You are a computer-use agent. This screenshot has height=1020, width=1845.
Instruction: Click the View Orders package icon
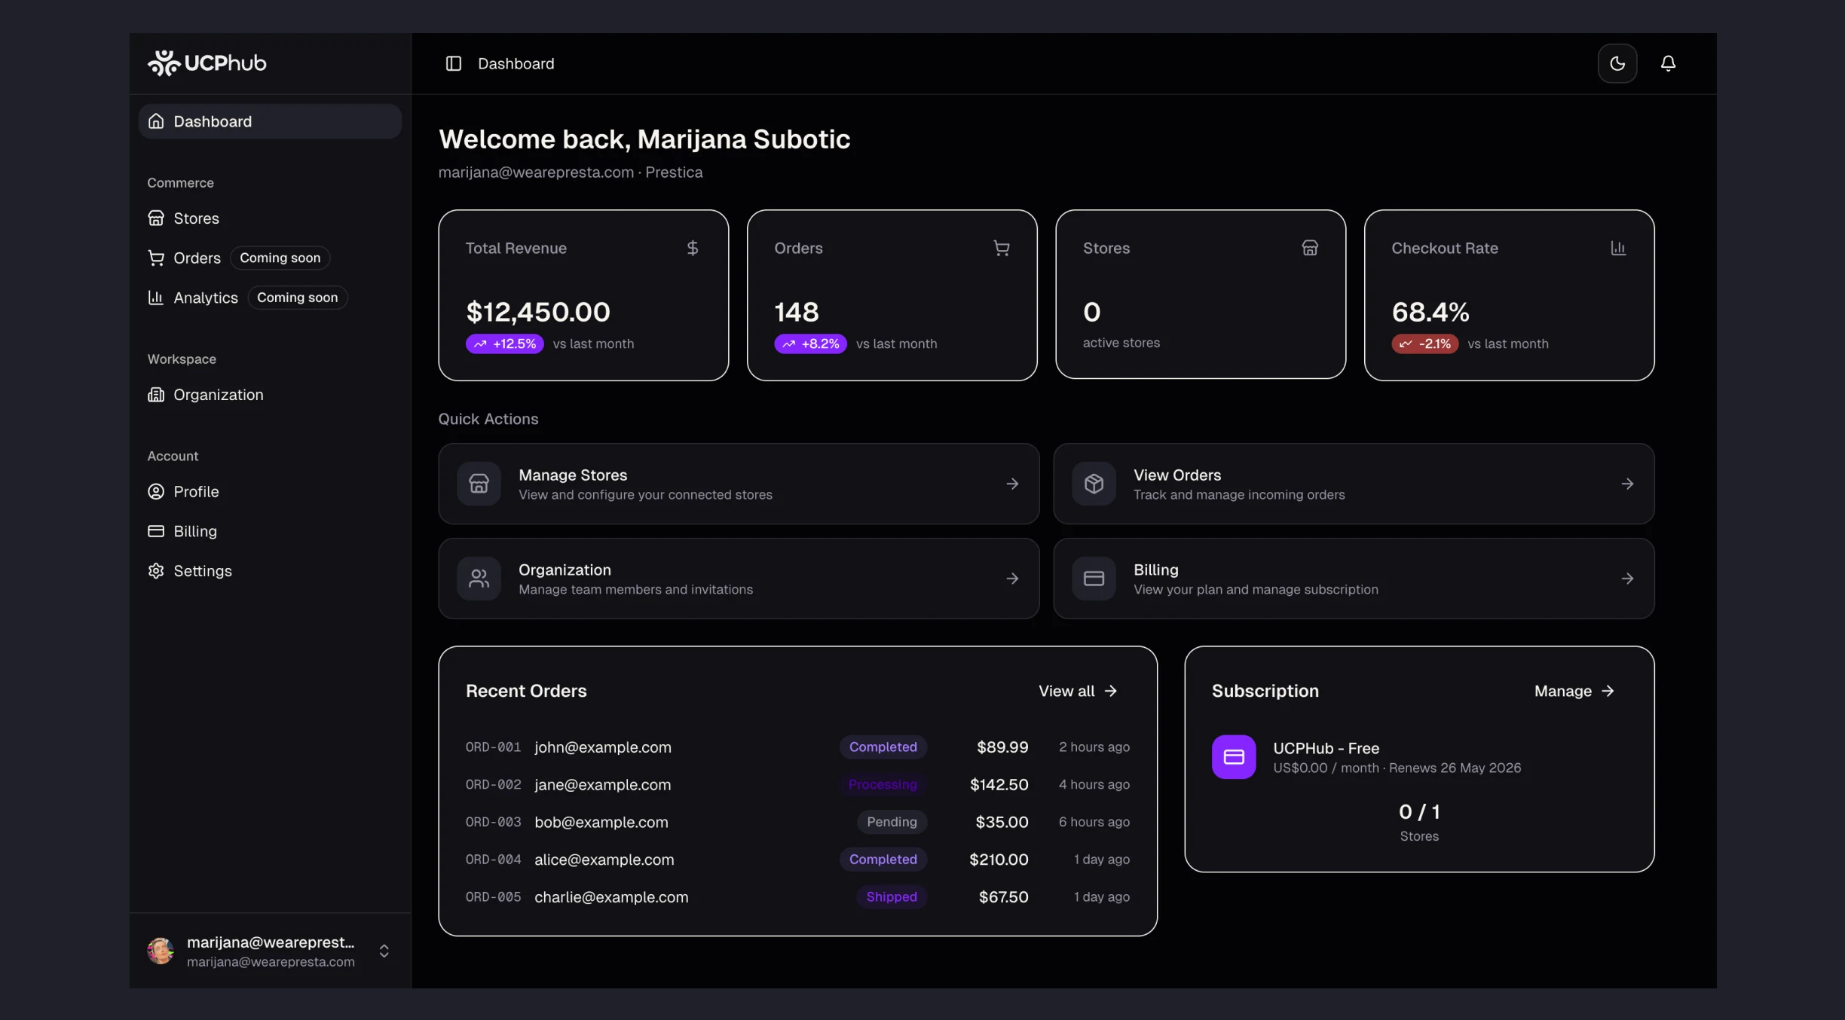tap(1094, 484)
